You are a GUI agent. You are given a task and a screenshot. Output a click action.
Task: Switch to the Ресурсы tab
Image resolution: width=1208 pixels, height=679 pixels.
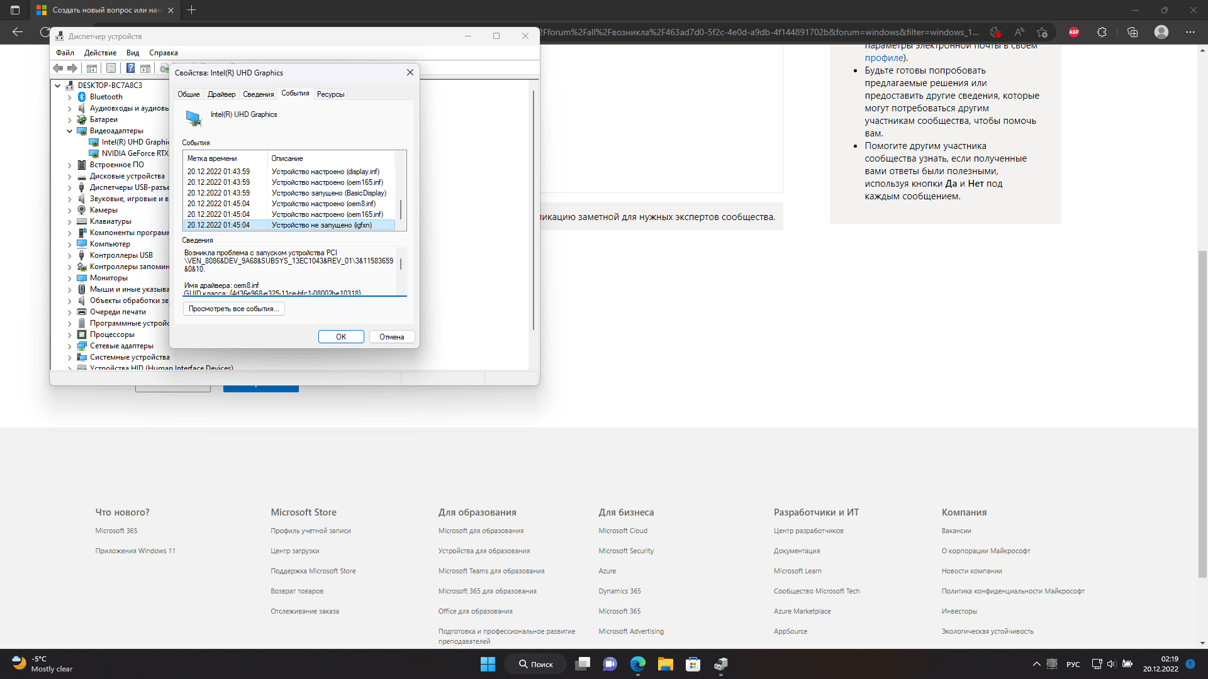point(330,94)
